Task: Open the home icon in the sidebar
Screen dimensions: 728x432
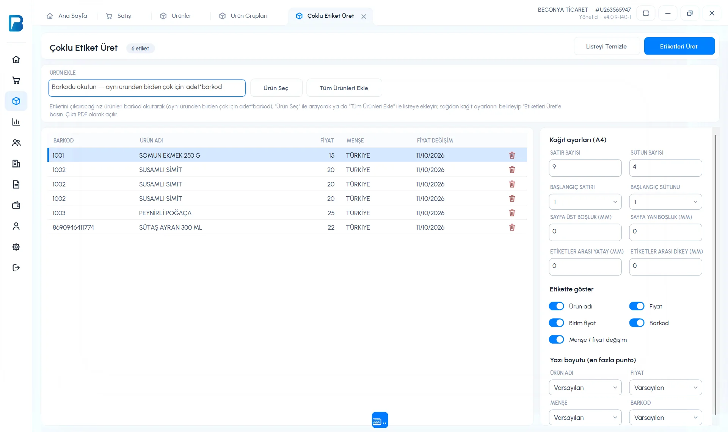Action: click(16, 59)
